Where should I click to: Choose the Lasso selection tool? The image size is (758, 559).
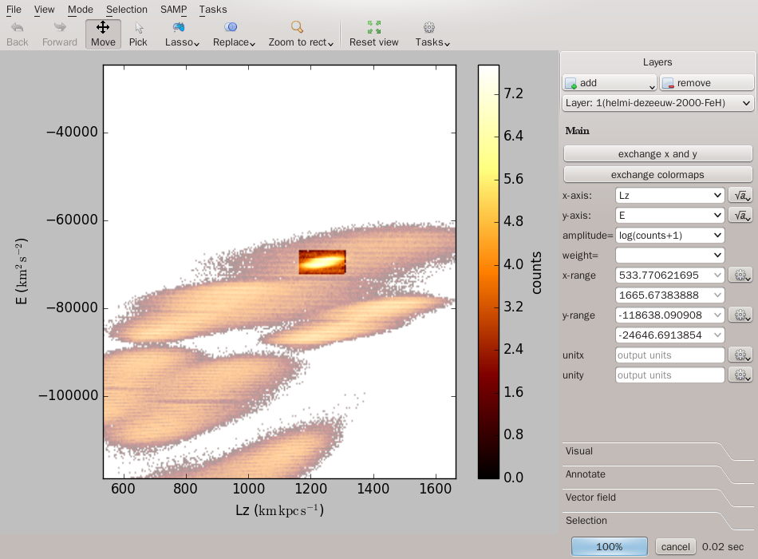(x=181, y=34)
